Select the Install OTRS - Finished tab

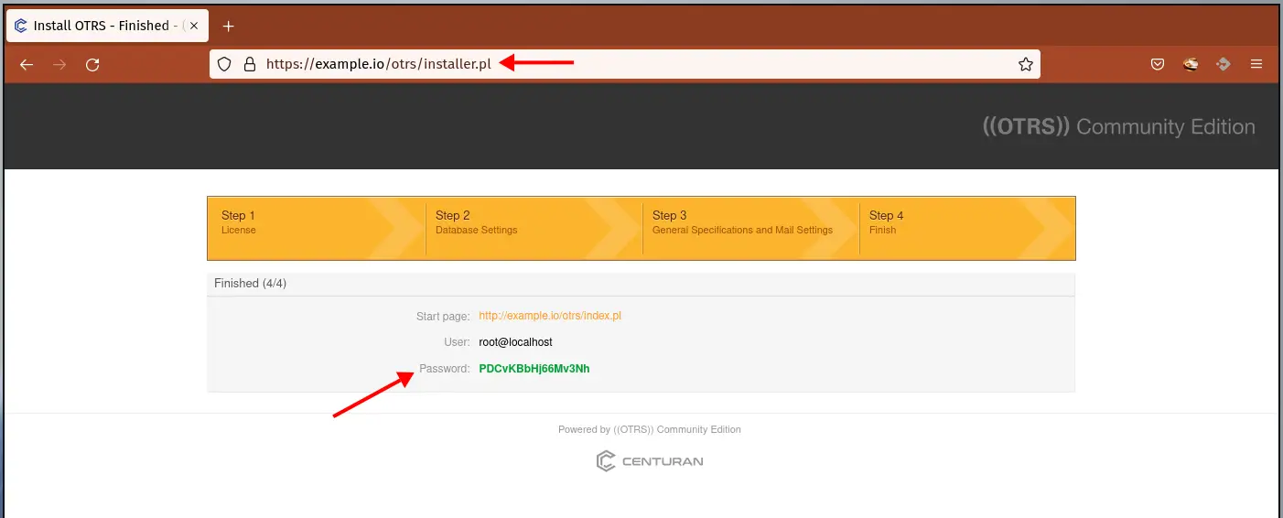106,26
